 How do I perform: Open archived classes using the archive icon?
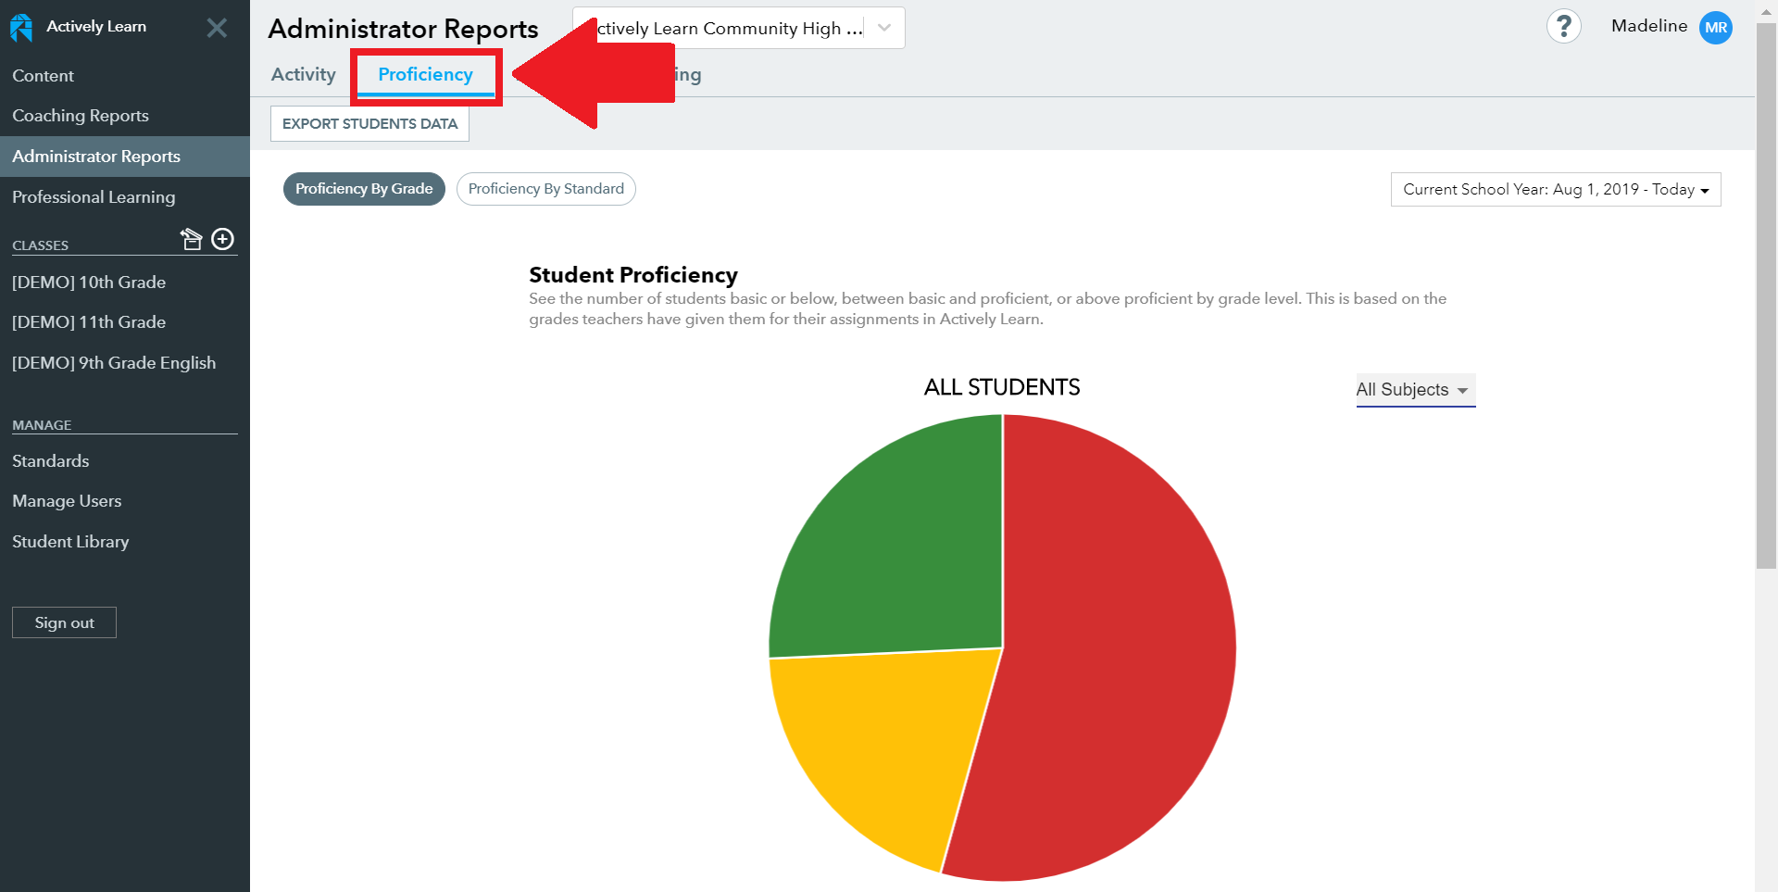coord(192,239)
